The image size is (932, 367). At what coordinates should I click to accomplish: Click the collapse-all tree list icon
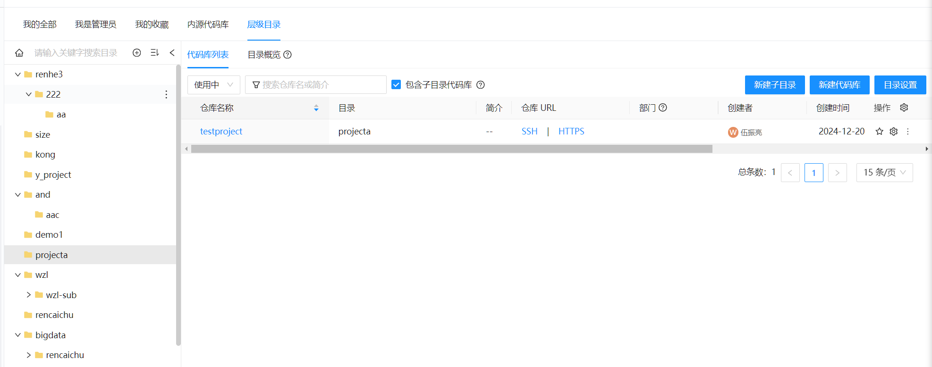[154, 53]
